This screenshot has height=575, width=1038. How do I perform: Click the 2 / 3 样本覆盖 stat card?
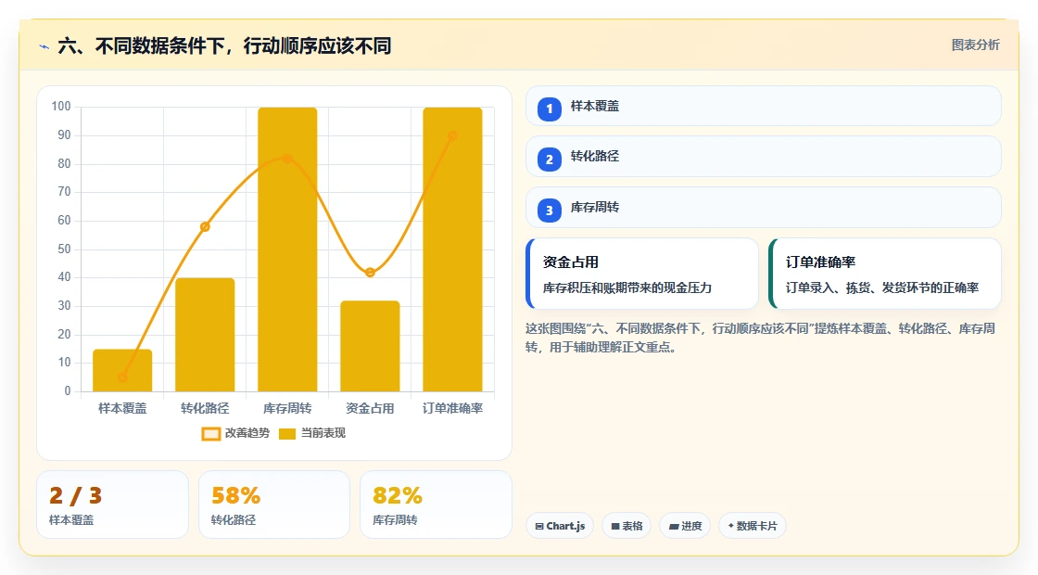coord(112,505)
